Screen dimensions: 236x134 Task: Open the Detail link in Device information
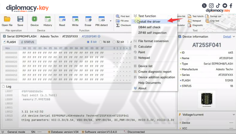[x=227, y=37]
